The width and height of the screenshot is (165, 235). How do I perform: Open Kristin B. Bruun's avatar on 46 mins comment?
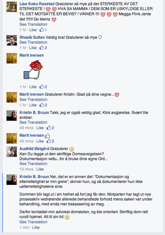pos(12,116)
